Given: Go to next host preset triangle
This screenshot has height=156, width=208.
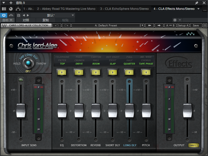Looking at the screenshot, I should 28,15.
